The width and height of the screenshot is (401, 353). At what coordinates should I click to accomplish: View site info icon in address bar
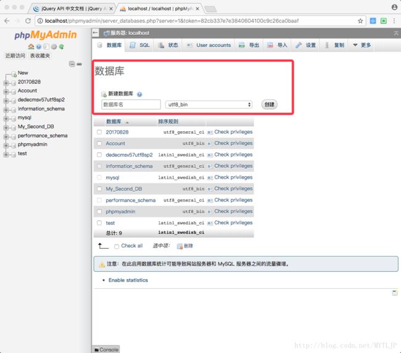[40, 21]
